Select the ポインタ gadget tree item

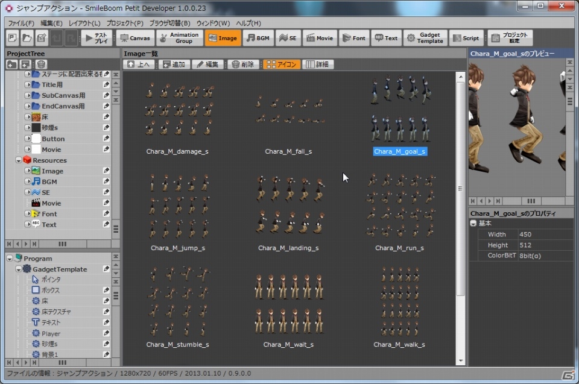pos(51,280)
